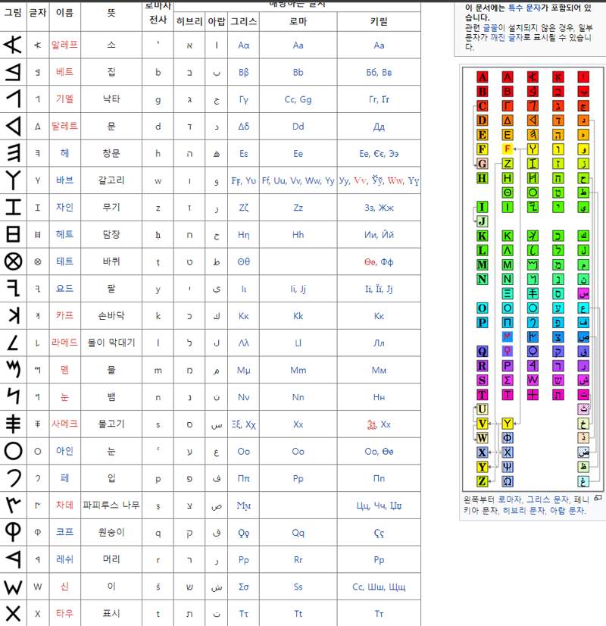Open the Qq link in the 코프 row
The height and width of the screenshot is (626, 606).
click(x=298, y=533)
